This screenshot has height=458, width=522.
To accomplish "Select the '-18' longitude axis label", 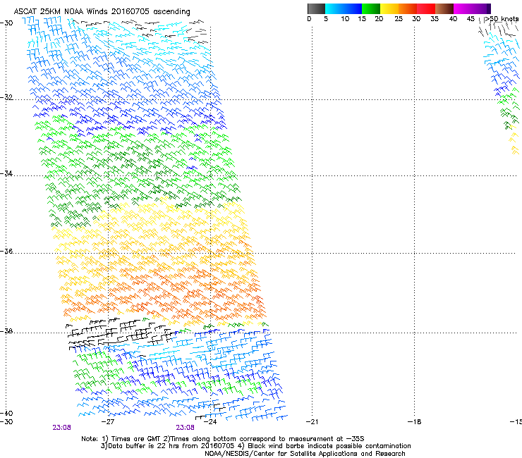I will point(414,422).
